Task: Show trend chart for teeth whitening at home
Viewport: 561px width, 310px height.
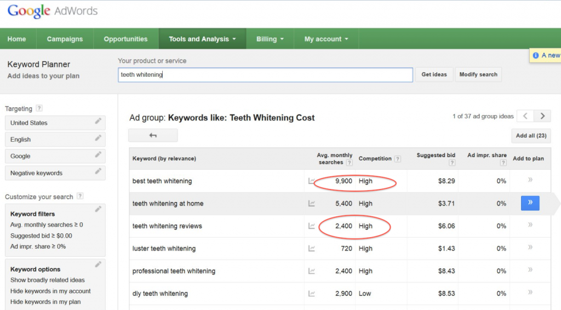Action: click(312, 203)
